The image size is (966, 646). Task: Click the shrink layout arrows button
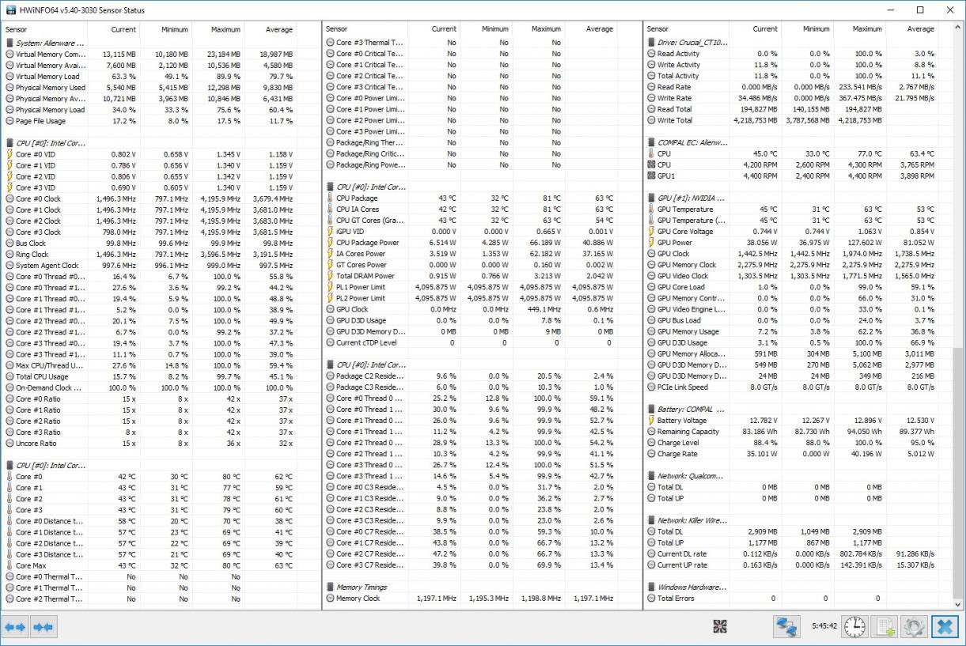pos(43,627)
